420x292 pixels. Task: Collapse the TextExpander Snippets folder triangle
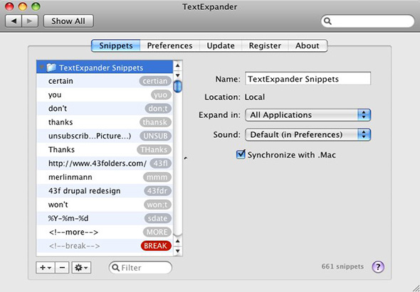(x=41, y=67)
